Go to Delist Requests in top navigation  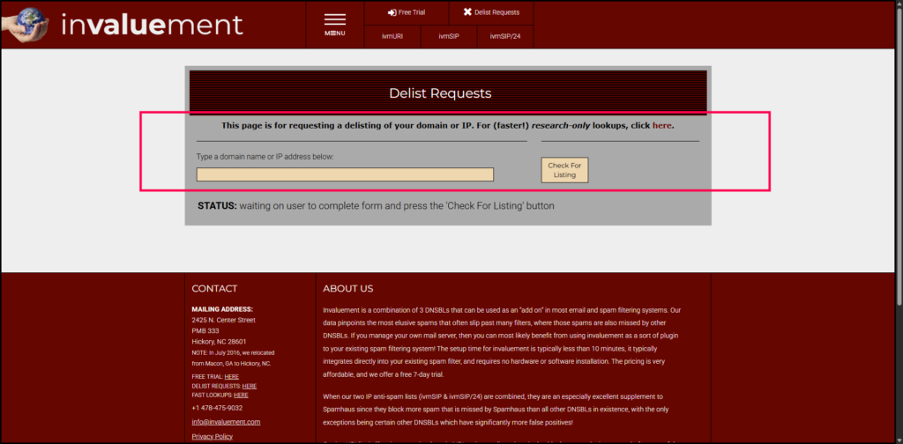click(x=496, y=12)
